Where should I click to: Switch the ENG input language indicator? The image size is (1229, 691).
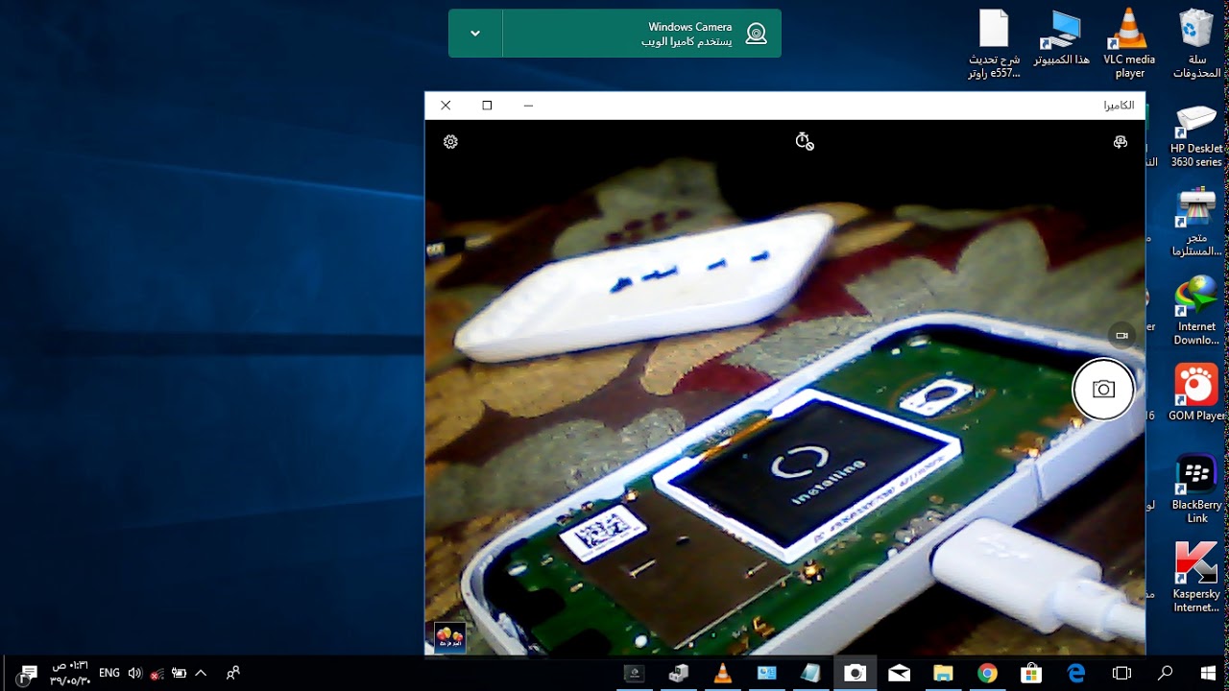[109, 673]
